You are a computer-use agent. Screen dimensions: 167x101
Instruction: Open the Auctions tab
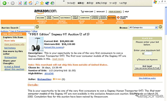point(112,18)
